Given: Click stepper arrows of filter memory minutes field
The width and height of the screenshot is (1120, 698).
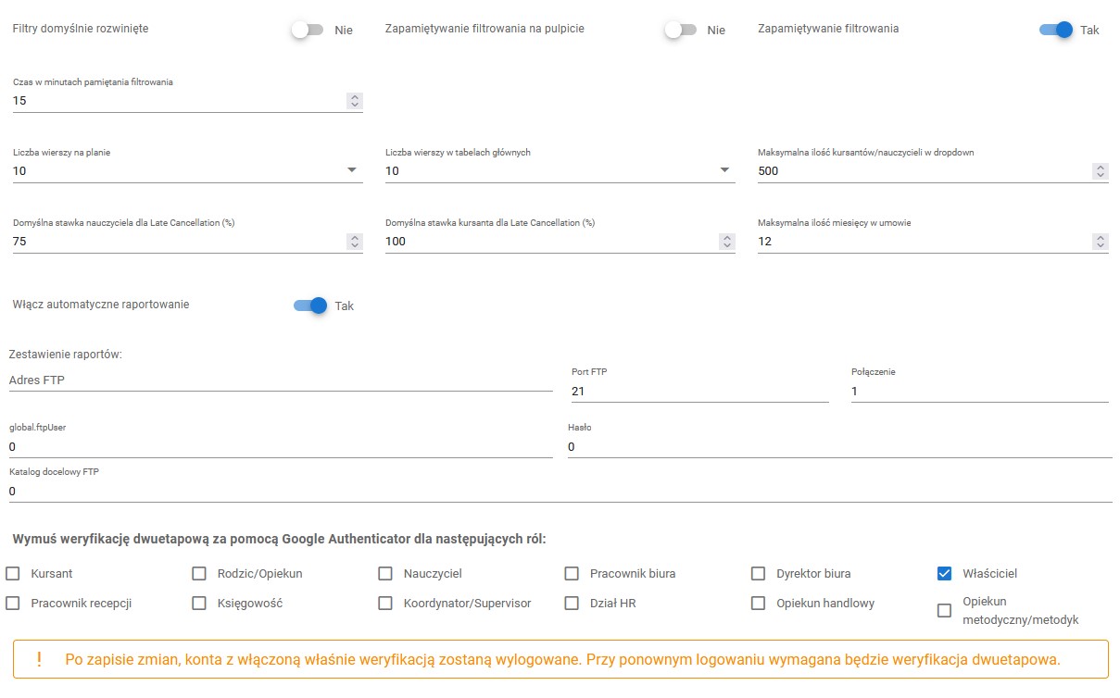Looking at the screenshot, I should point(354,101).
